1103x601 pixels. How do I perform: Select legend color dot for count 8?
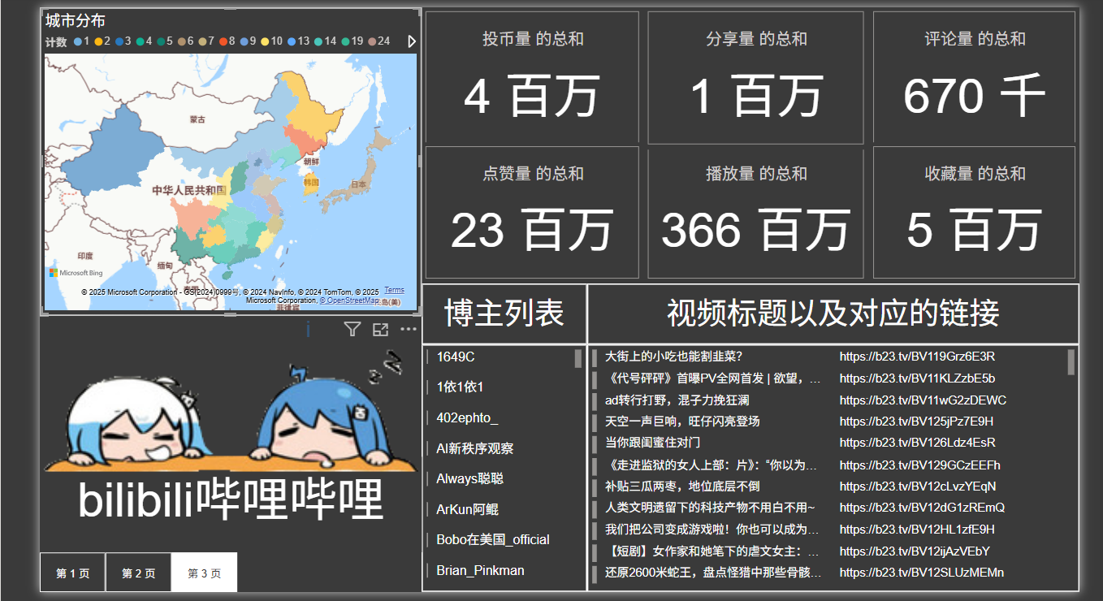223,41
